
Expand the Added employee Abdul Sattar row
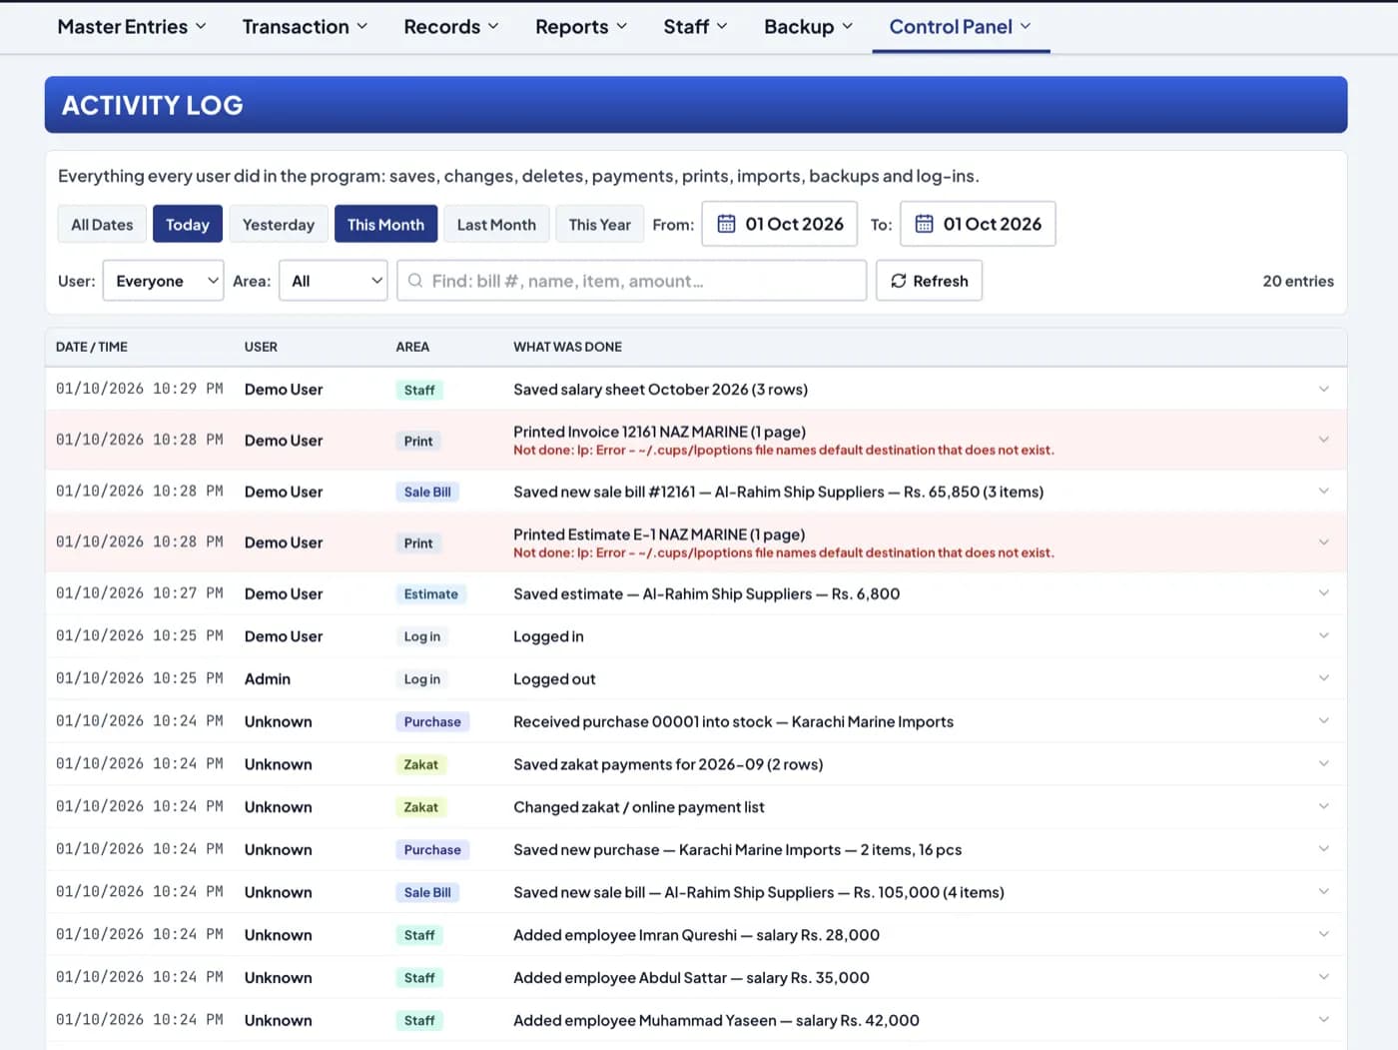pos(1324,977)
